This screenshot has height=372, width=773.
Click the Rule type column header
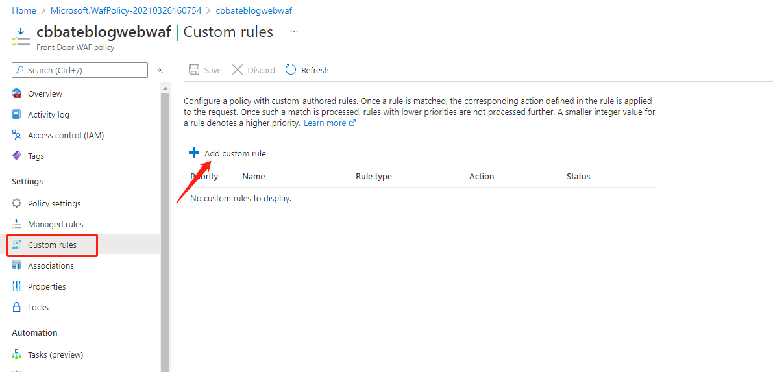click(374, 176)
